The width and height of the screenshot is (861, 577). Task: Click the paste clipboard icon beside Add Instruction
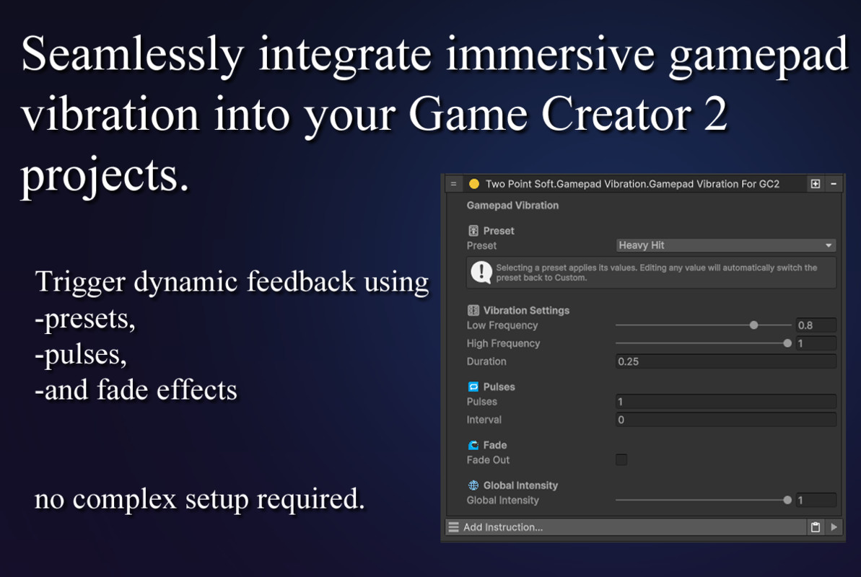click(816, 527)
